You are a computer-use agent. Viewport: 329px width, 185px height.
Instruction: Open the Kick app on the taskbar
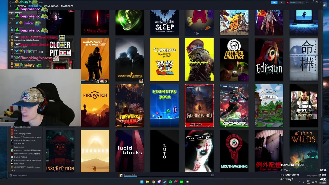pos(181,182)
